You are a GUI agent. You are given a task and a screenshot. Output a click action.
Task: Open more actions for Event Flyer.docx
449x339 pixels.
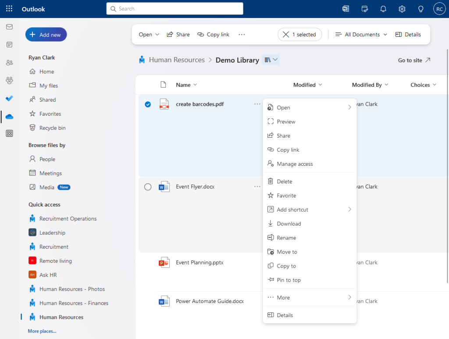[257, 186]
